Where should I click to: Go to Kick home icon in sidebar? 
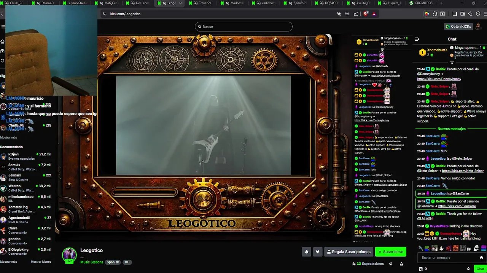point(2,42)
